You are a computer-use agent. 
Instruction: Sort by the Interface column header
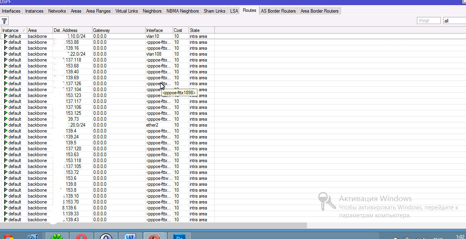[x=159, y=30]
